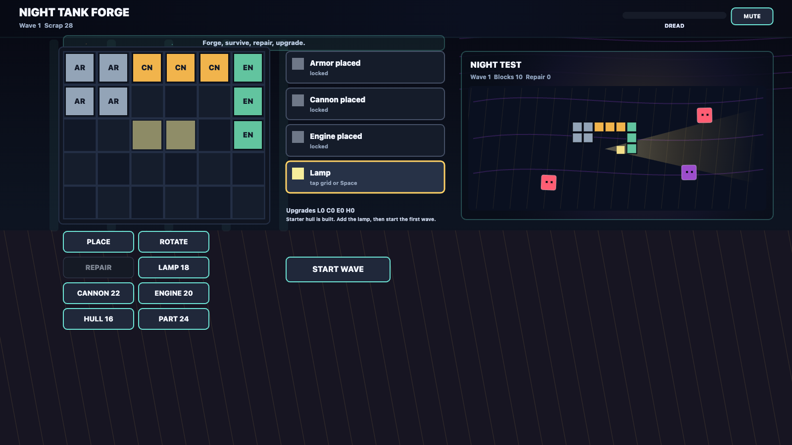Click the grey swatch on Armor placed

[x=298, y=64]
